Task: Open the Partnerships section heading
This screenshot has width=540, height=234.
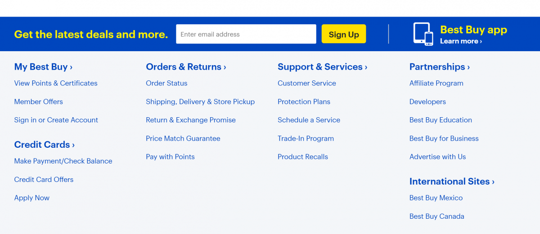Action: pyautogui.click(x=439, y=67)
